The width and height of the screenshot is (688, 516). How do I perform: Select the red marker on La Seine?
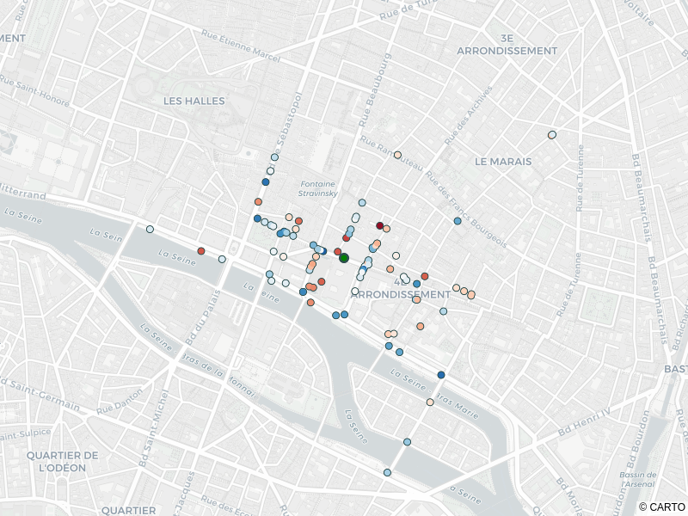point(201,251)
